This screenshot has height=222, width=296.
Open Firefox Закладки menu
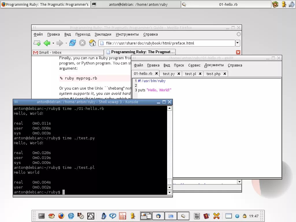(103, 34)
